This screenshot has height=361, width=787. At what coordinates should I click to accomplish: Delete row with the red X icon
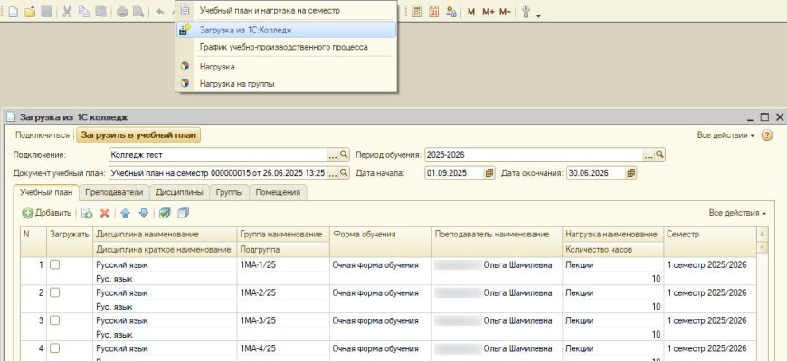pyautogui.click(x=104, y=213)
